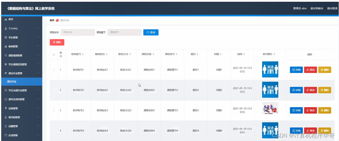Expand the 试卷管理 chevron
Screen dimensions: 339x141
[x=38, y=108]
